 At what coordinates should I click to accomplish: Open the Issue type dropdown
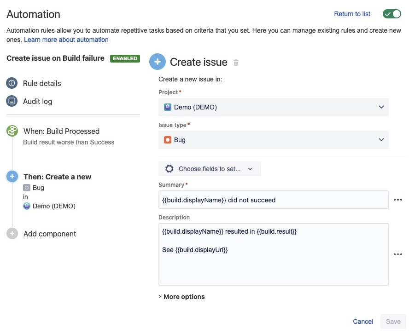coord(381,140)
